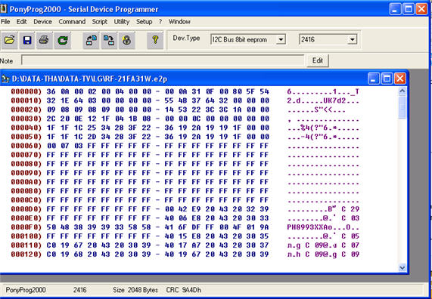This screenshot has height=299, width=432.
Task: Select address 000060) row label
Action: coord(26,146)
